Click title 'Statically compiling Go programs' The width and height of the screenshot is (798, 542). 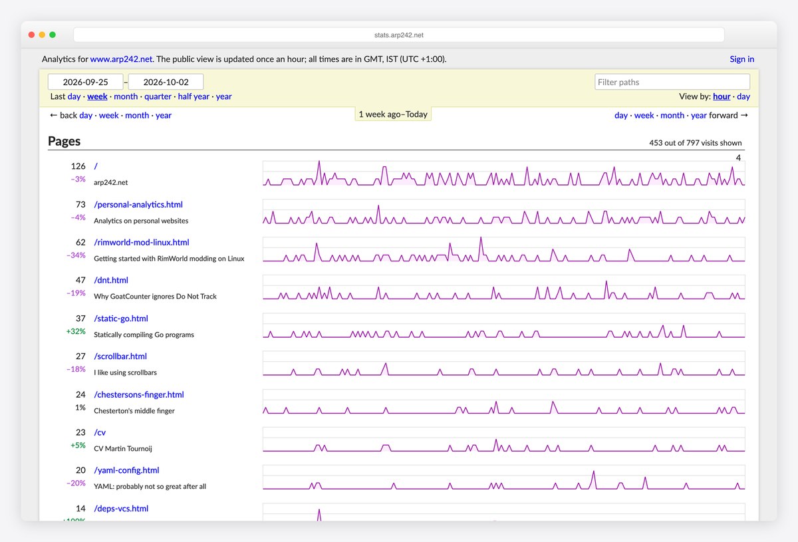coord(144,335)
